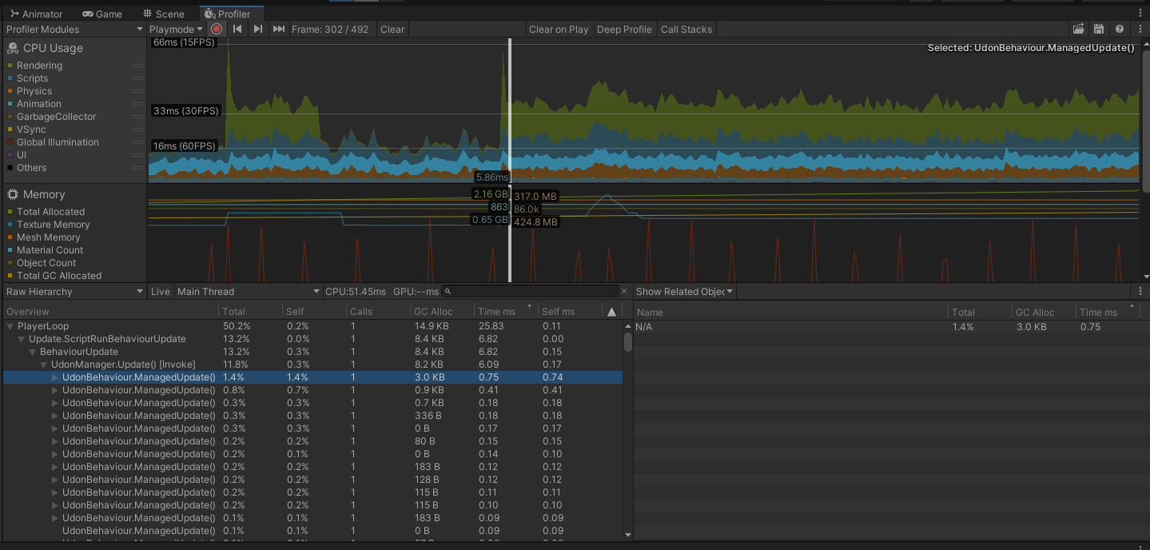Open Profiler help documentation icon
Viewport: 1150px width, 550px height.
pos(1120,29)
